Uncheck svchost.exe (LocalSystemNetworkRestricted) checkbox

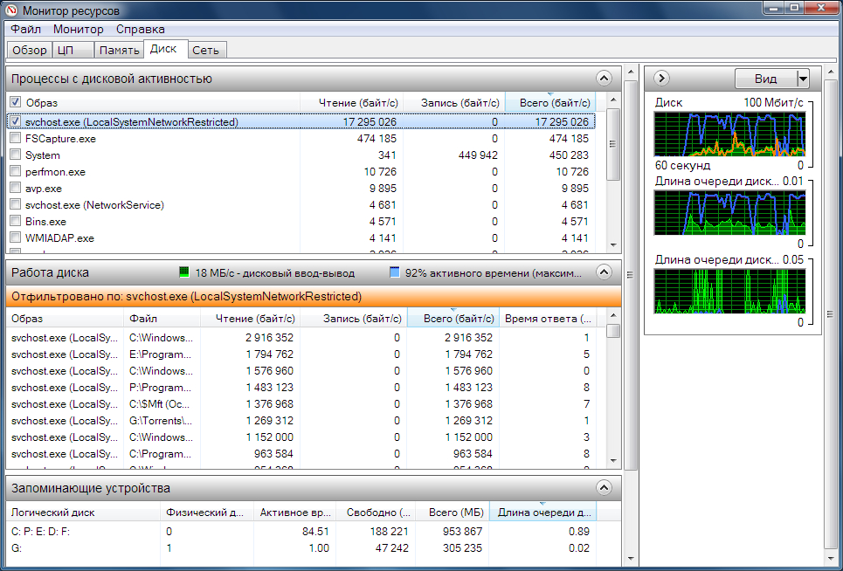point(15,121)
